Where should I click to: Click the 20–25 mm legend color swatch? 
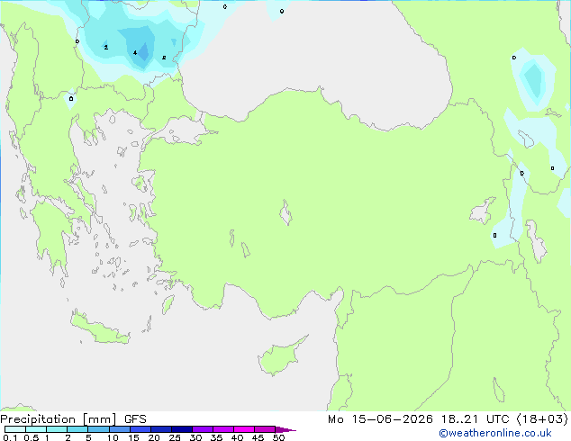click(161, 429)
